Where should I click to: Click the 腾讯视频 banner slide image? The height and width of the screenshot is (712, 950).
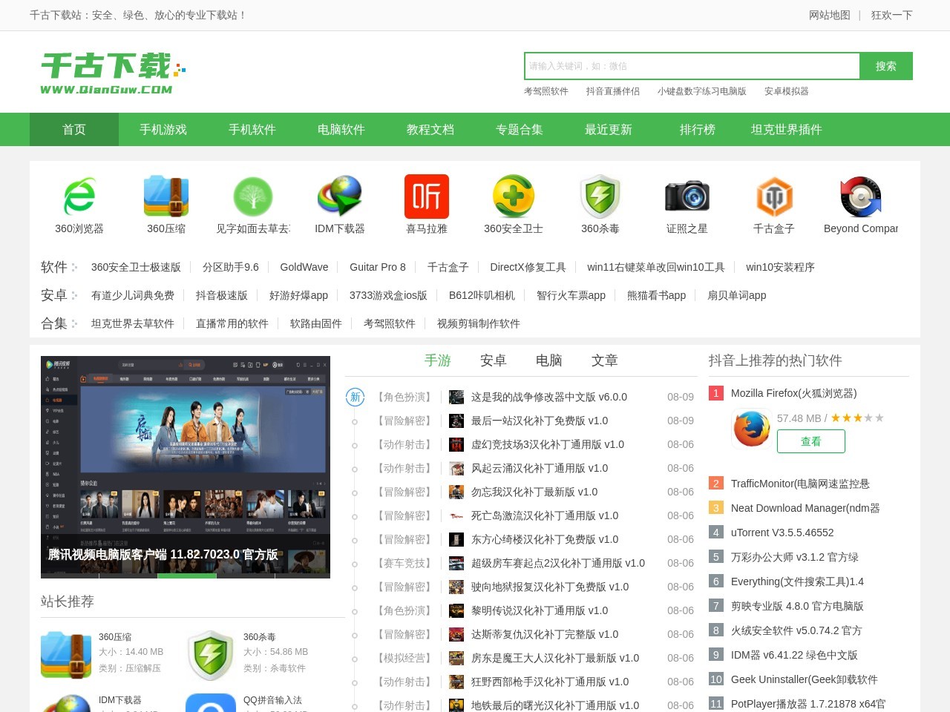186,467
